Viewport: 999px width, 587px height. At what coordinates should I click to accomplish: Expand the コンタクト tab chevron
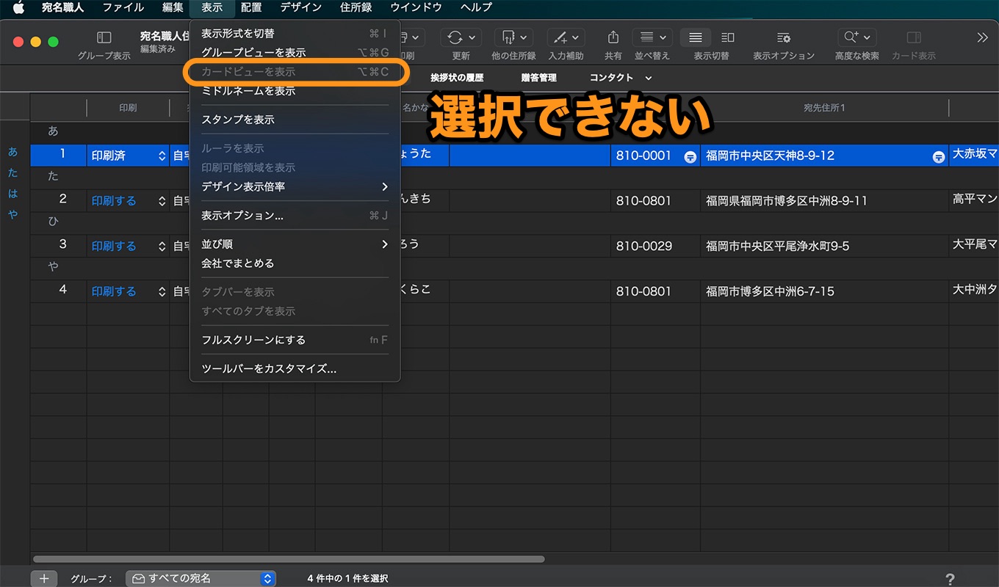pos(648,78)
